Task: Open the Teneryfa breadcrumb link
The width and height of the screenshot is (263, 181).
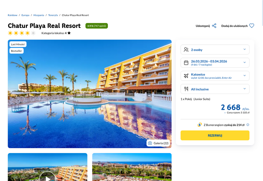Action: pyautogui.click(x=53, y=15)
